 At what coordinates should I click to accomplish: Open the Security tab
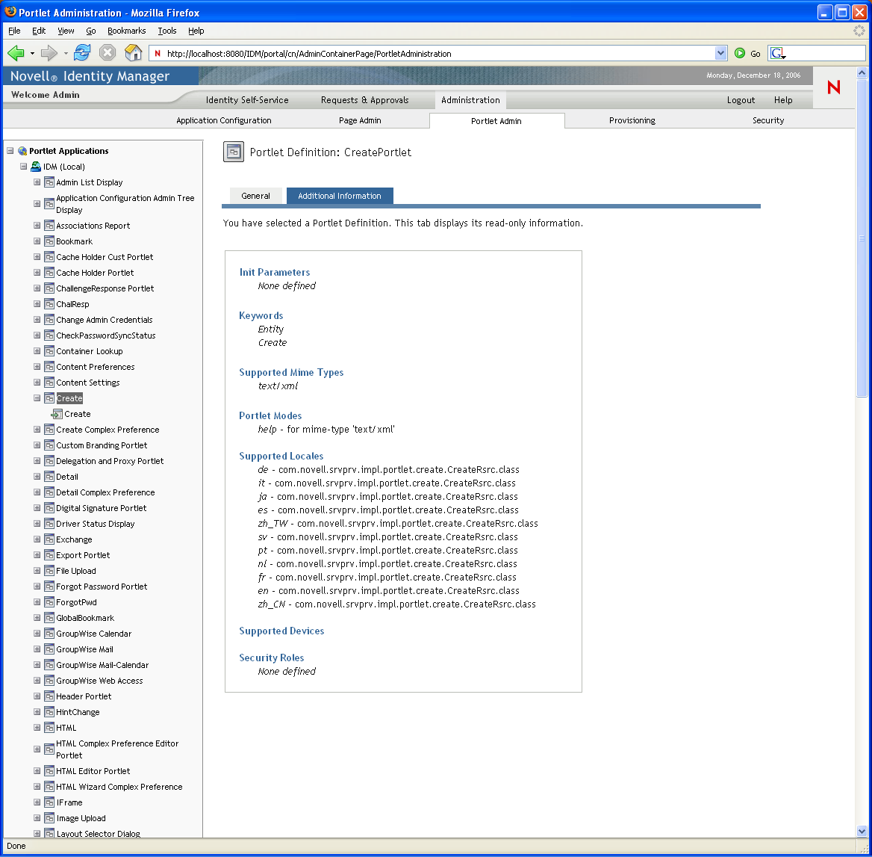coord(768,120)
